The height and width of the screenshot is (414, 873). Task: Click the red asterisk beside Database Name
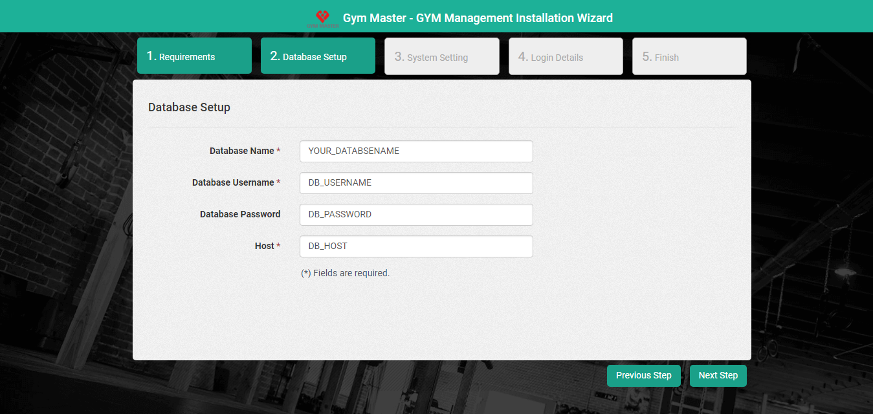278,151
